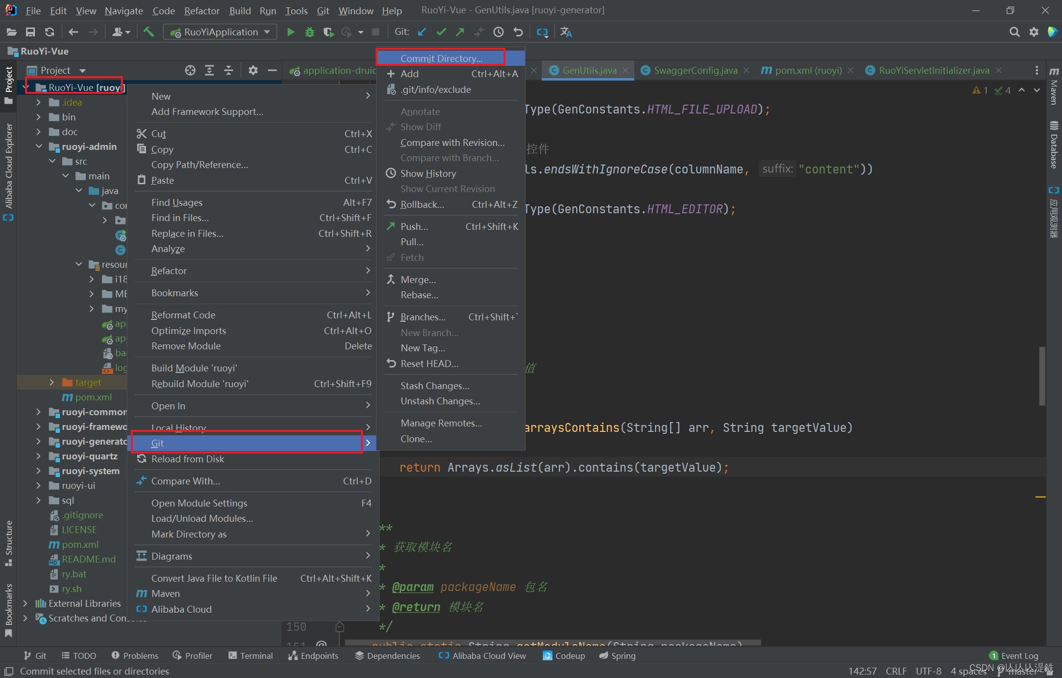Click UTF-8 encoding in status bar

(928, 671)
